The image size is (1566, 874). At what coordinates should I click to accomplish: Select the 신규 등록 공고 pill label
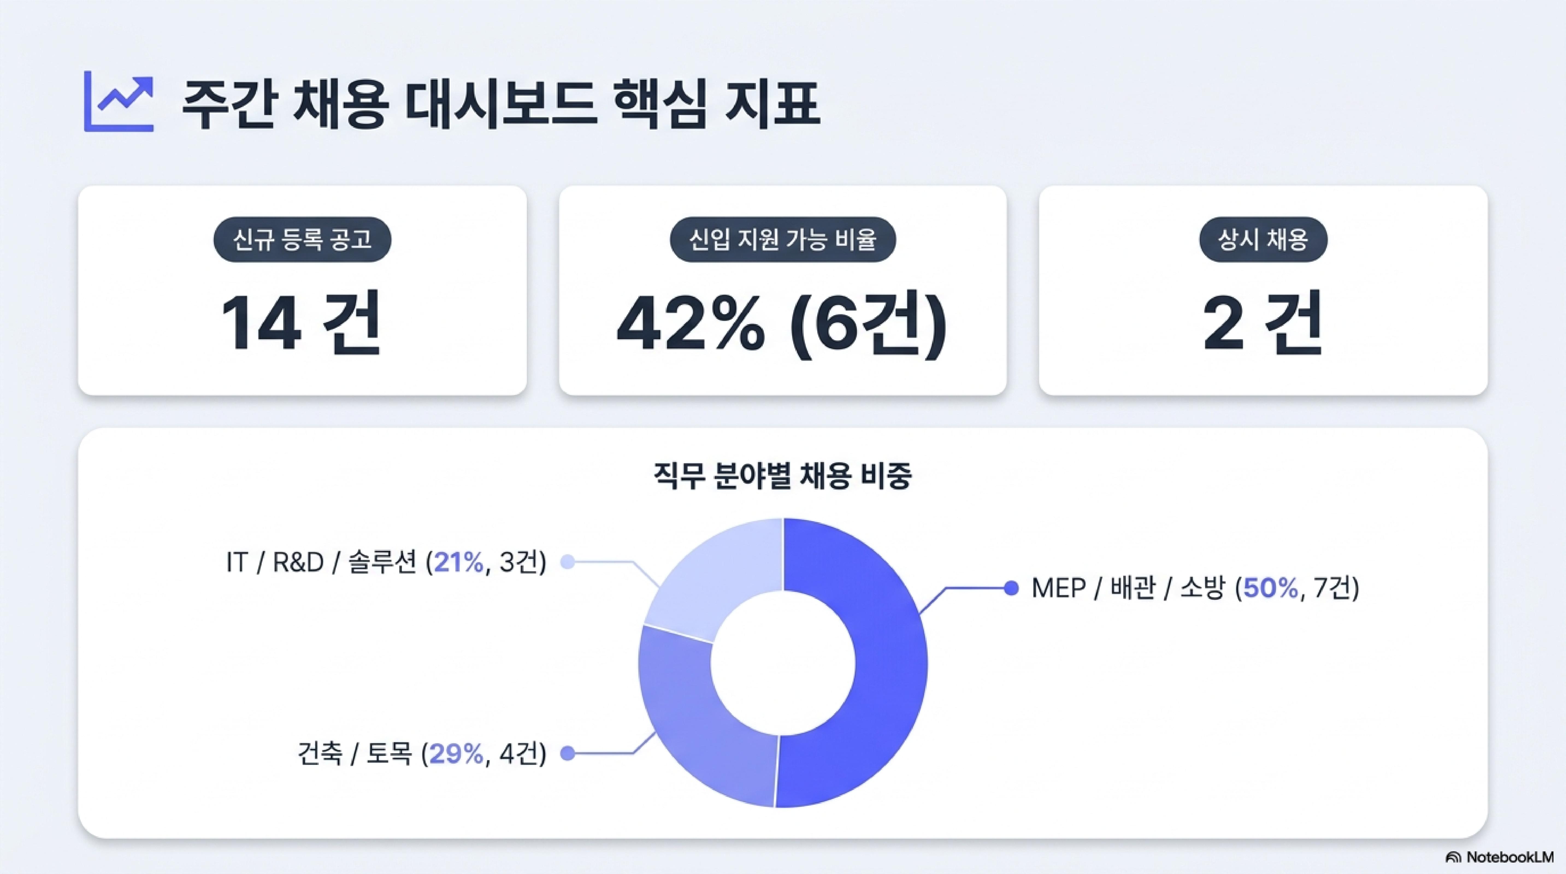tap(302, 240)
